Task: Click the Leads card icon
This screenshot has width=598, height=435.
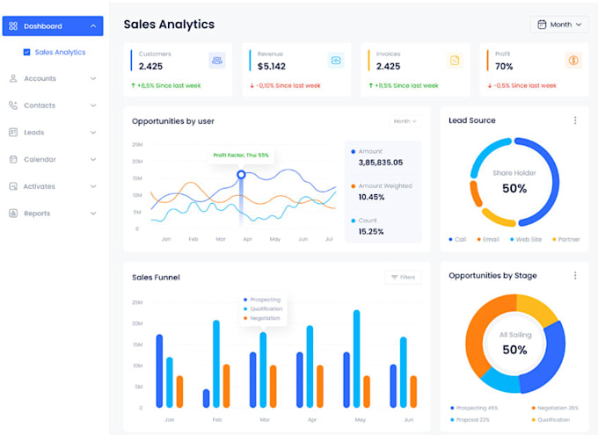Action: pos(13,133)
